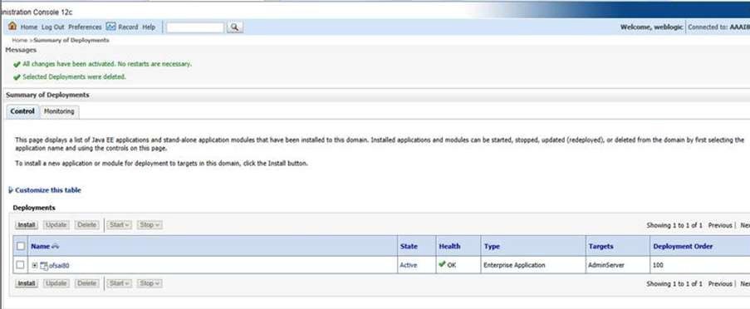Click the Summary of Deployments breadcrumb text
The width and height of the screenshot is (750, 309).
(x=71, y=40)
